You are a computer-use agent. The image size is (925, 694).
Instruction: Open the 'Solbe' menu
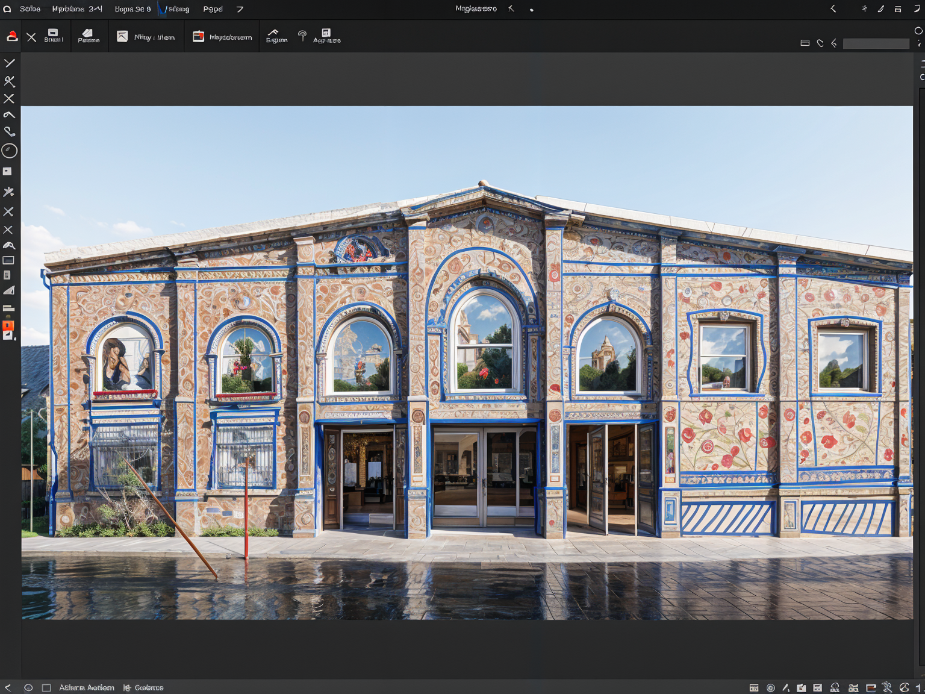tap(30, 9)
